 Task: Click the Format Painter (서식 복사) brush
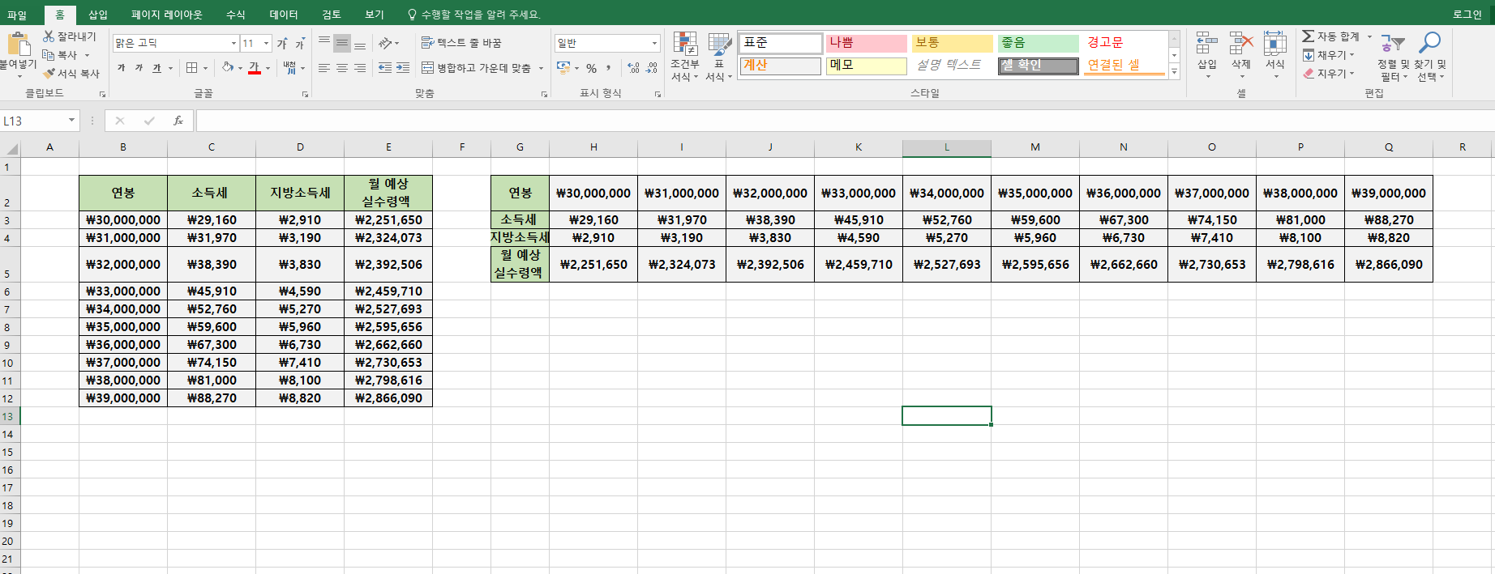click(x=49, y=74)
